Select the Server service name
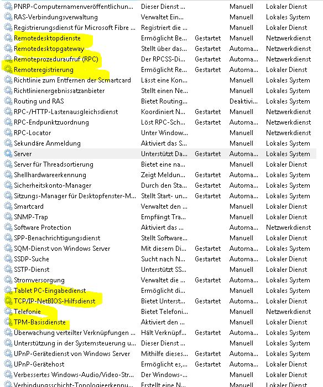This screenshot has width=323, height=387. click(x=23, y=154)
